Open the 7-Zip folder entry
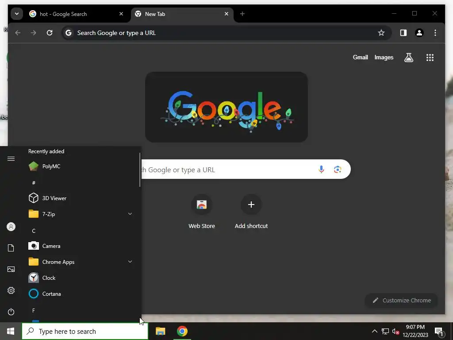Image resolution: width=453 pixels, height=340 pixels. tap(81, 214)
